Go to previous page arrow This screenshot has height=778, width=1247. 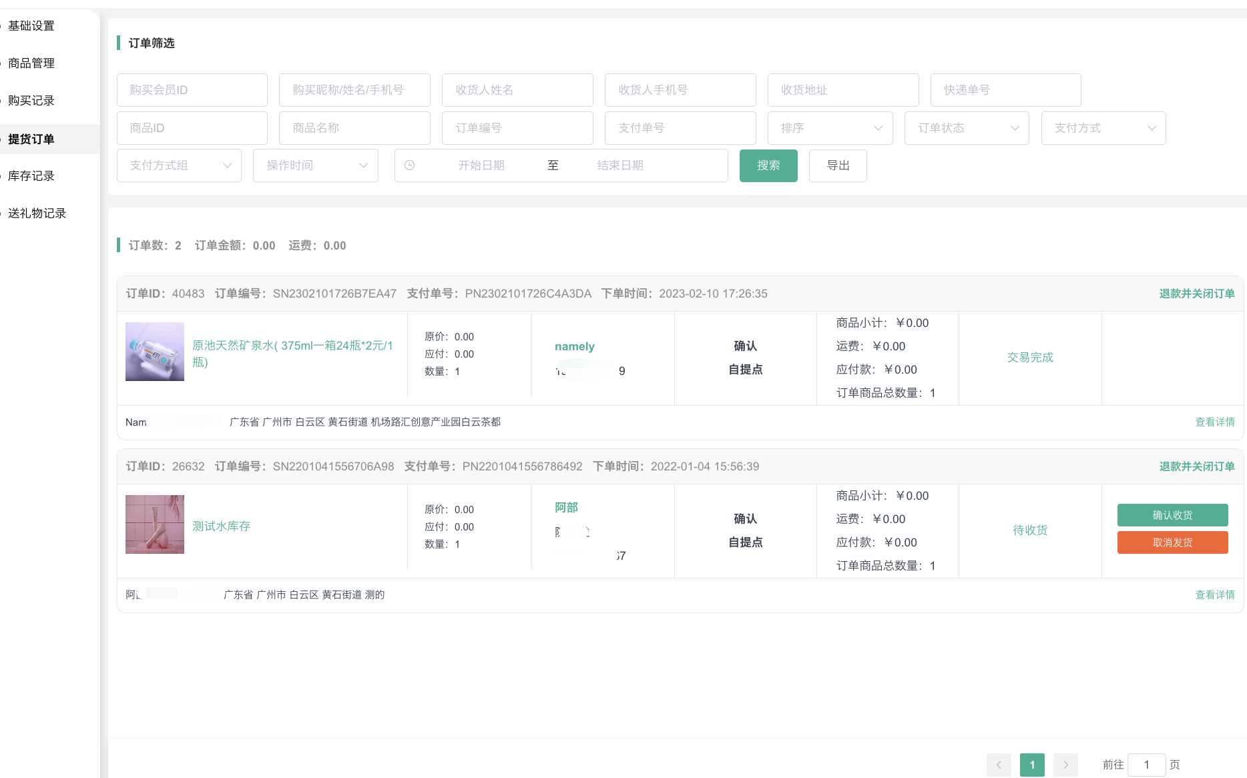tap(999, 765)
